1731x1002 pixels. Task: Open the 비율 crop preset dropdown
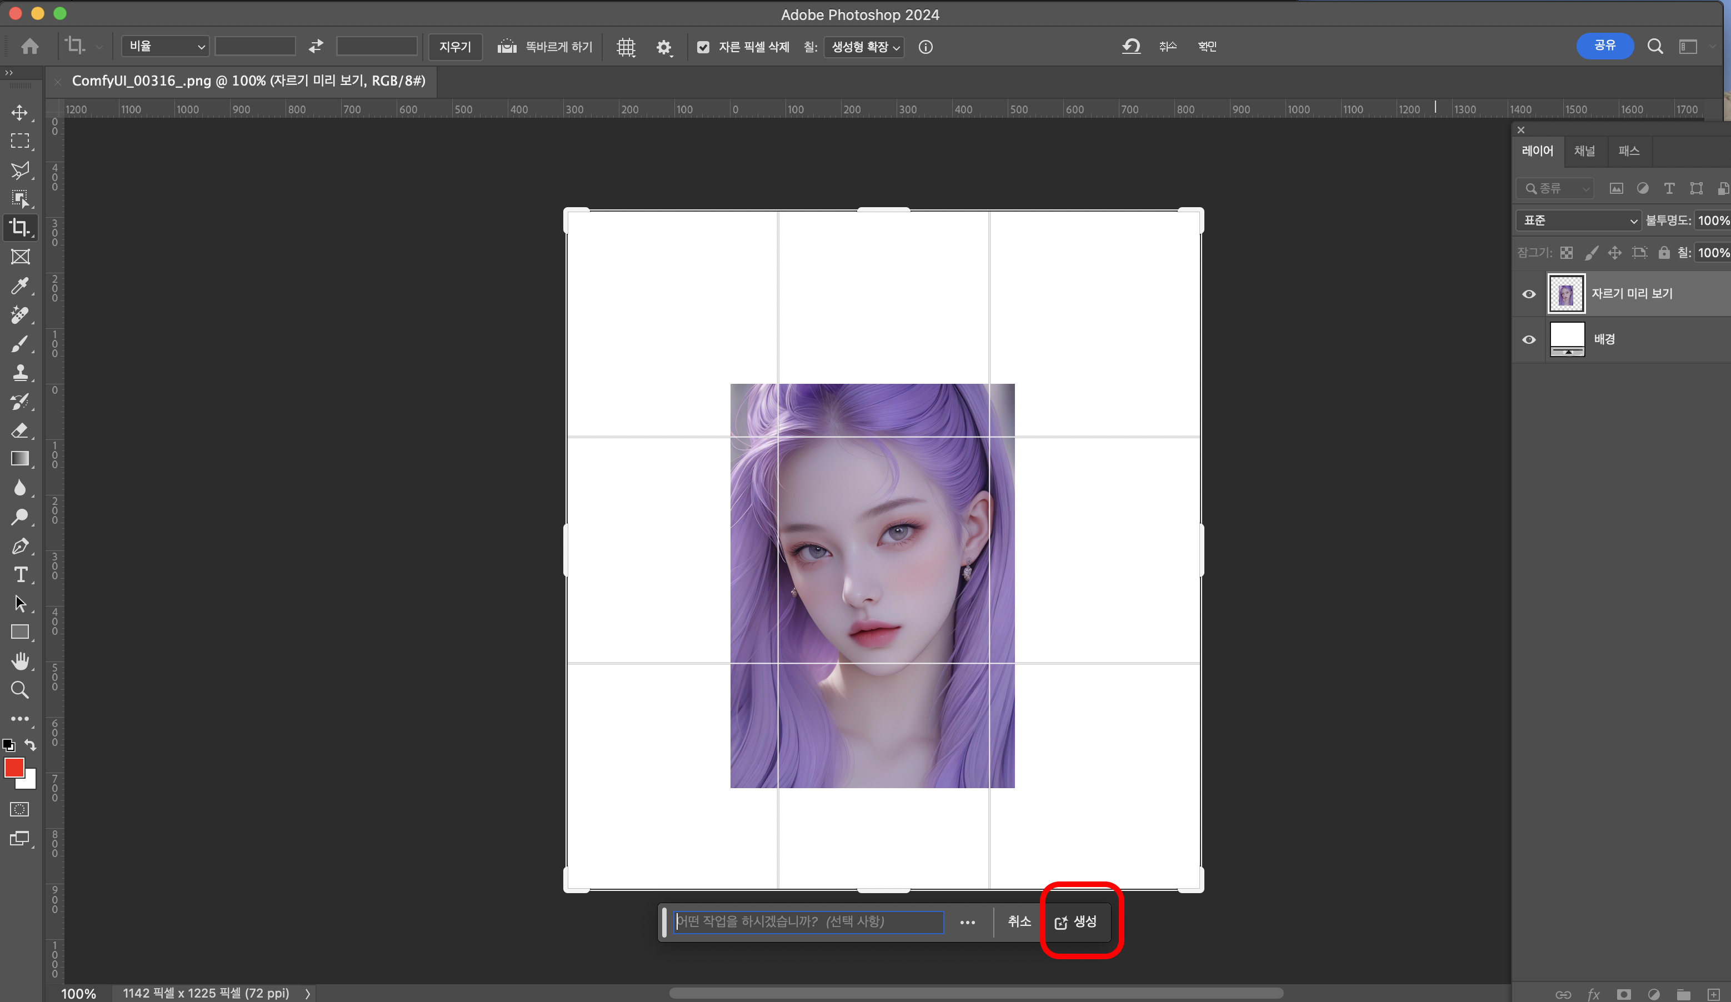coord(165,46)
